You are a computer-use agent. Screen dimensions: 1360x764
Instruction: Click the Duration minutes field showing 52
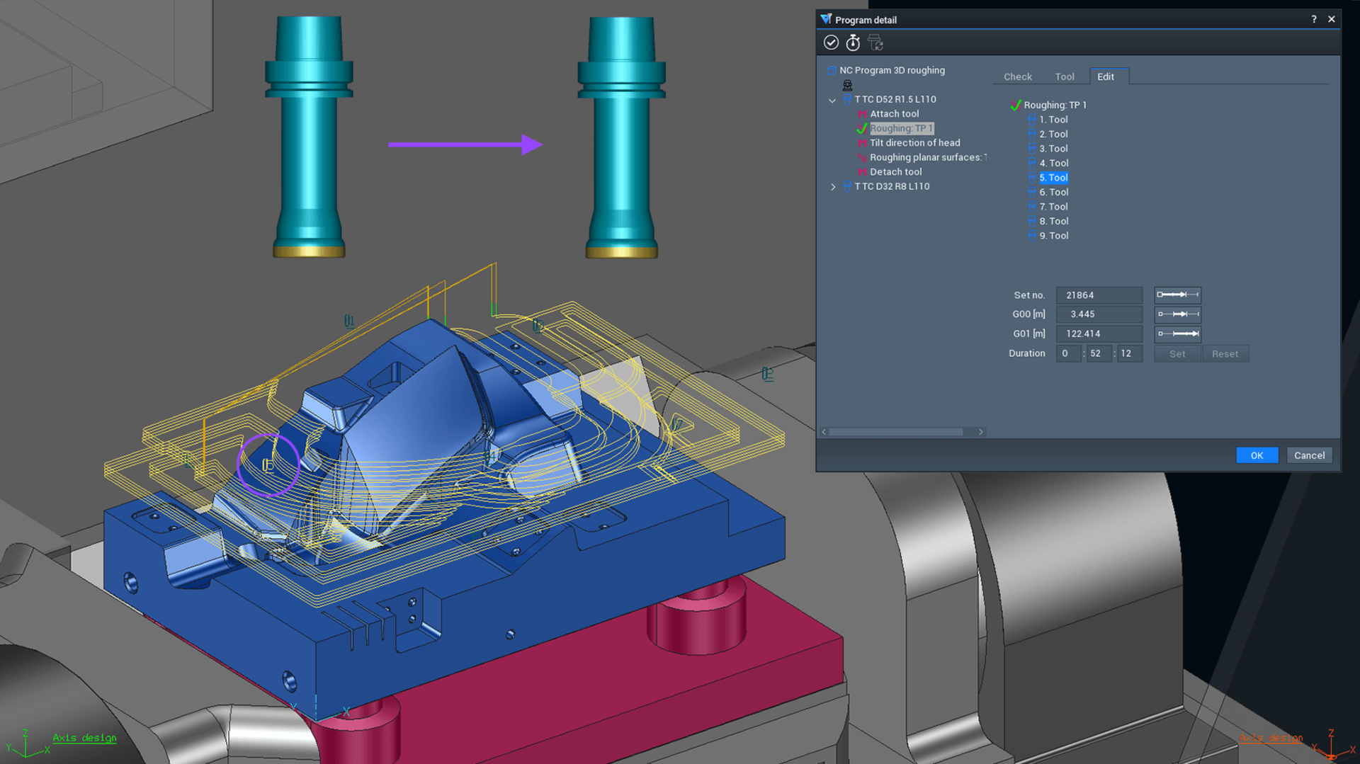pyautogui.click(x=1099, y=353)
